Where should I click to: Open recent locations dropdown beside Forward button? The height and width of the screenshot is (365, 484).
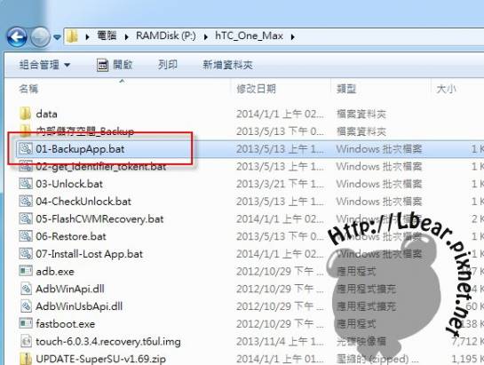pos(57,37)
